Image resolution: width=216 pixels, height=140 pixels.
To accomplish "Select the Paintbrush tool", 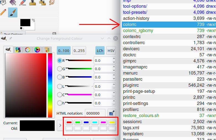I will [x=13, y=12].
